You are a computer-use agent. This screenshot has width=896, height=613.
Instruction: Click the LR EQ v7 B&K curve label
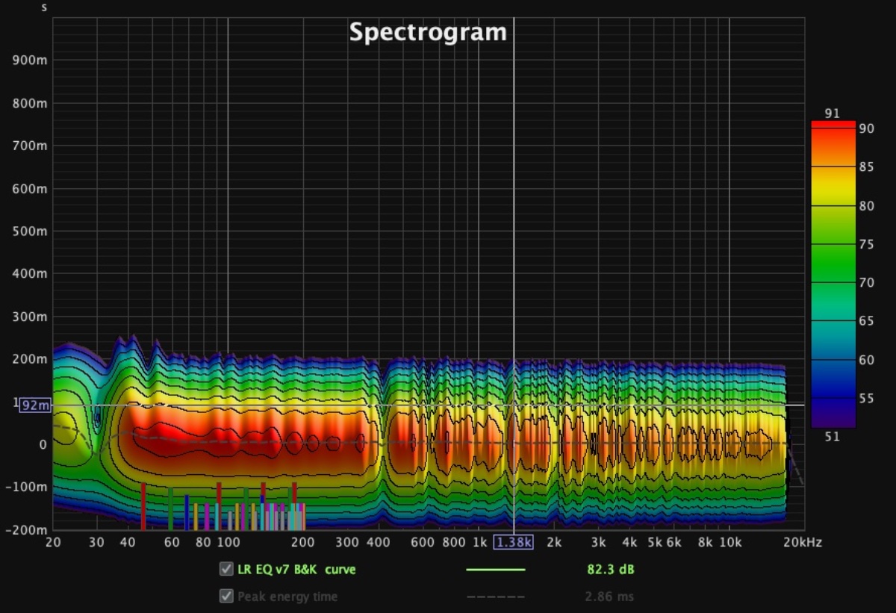(x=296, y=570)
